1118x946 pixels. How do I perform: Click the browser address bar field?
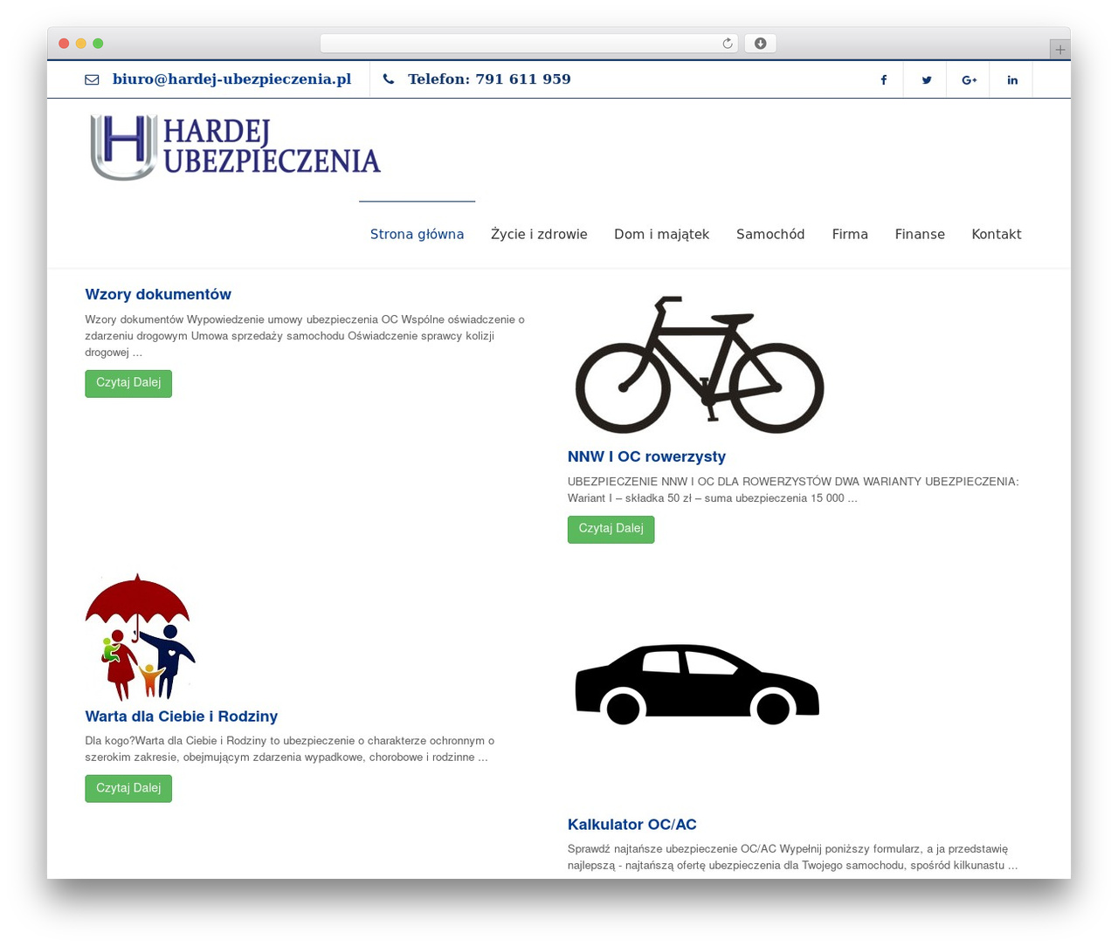click(528, 44)
